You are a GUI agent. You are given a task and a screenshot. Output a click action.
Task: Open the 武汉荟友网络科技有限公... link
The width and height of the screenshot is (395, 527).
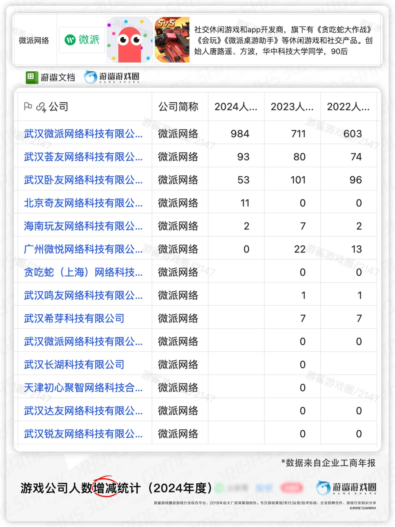(x=83, y=157)
